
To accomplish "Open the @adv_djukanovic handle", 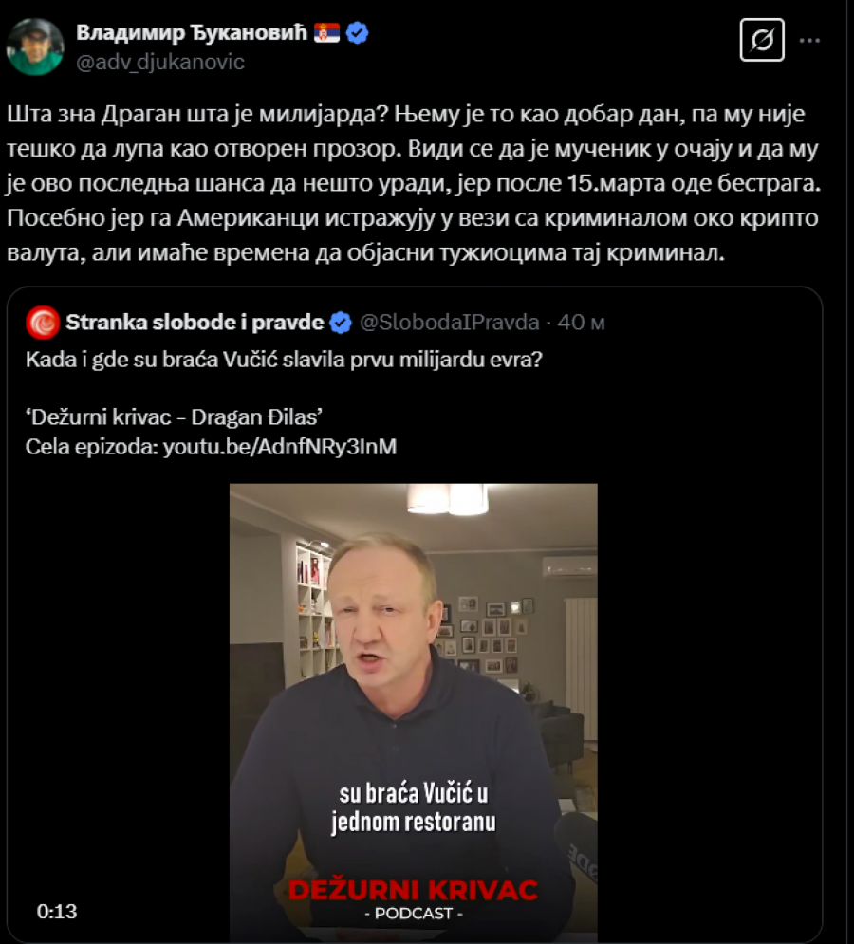I will coord(160,62).
